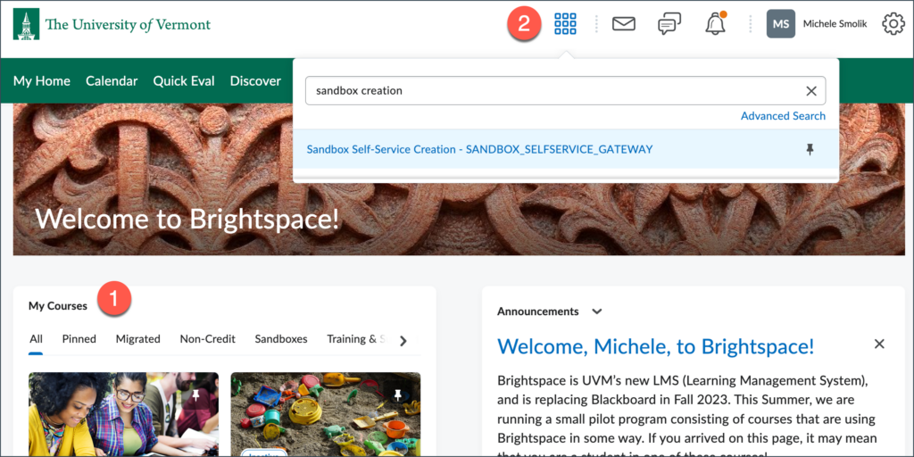
Task: Open Discover in the navbar
Action: [x=255, y=81]
